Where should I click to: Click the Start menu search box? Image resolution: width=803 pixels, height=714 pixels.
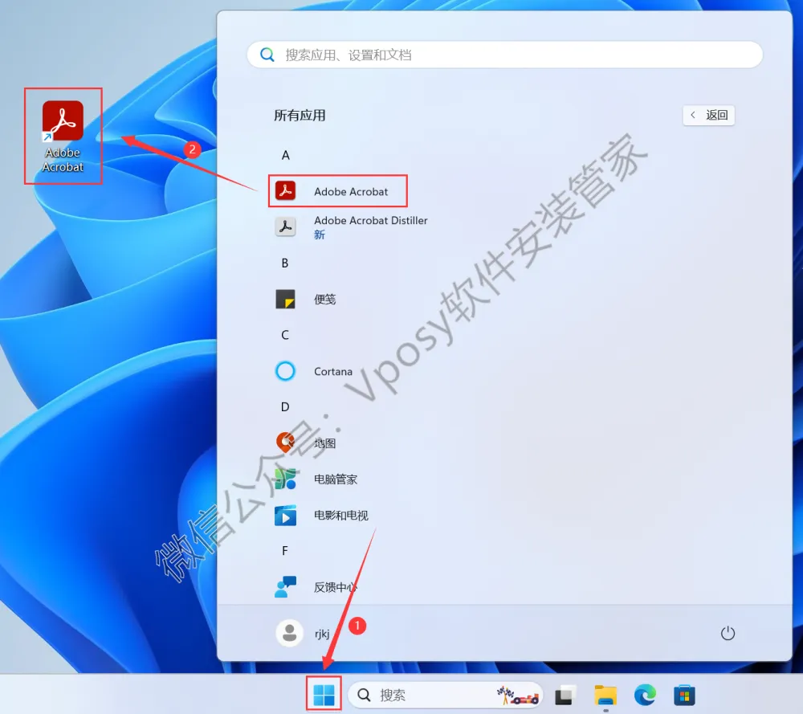click(x=505, y=55)
